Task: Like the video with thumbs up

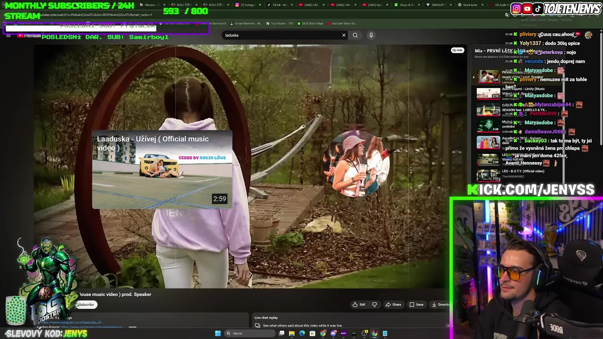Action: [359, 305]
